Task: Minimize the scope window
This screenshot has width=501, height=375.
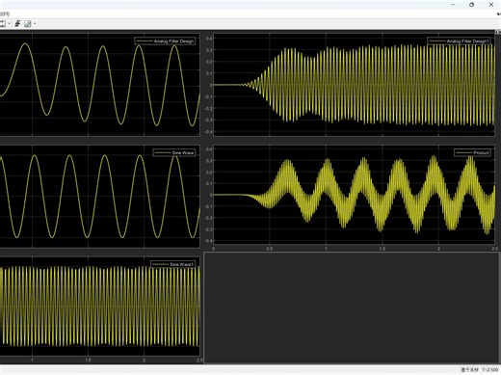Action: [x=453, y=5]
